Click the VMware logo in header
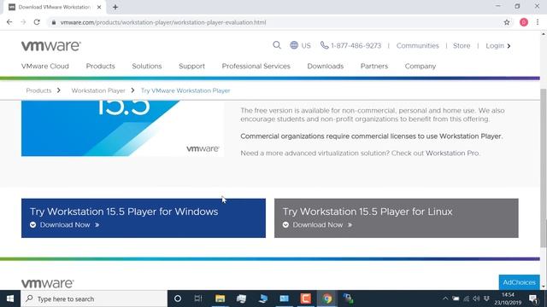Viewport: 547px width, 307px height. tap(51, 45)
